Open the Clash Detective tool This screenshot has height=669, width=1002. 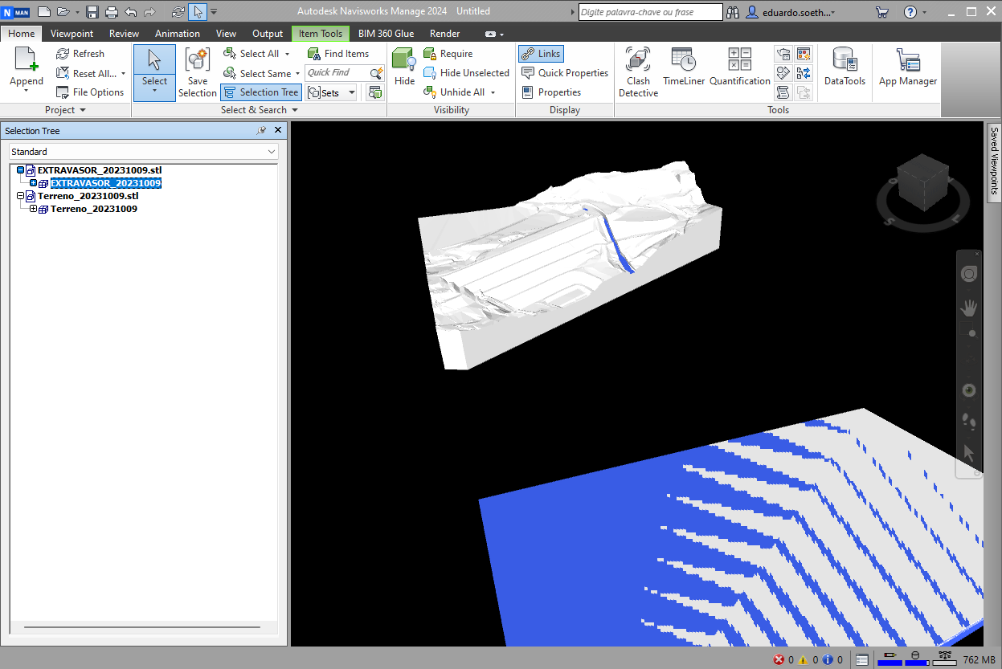(x=637, y=67)
